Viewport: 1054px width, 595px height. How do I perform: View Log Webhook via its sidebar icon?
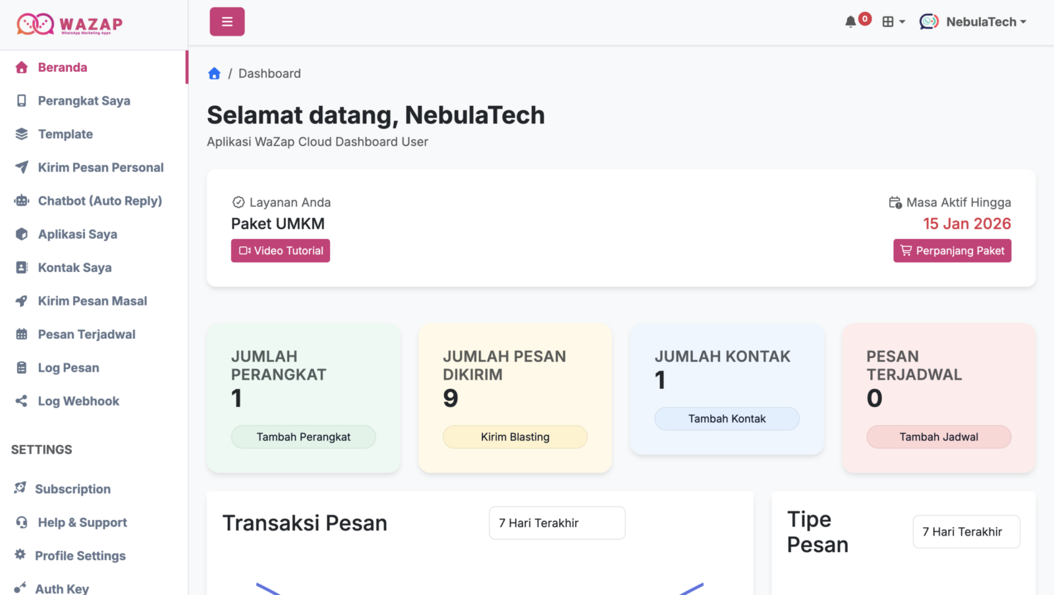[x=22, y=400]
